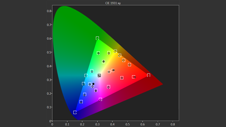Click the y-axis label 0.6
226x127 pixels.
[x=49, y=39]
